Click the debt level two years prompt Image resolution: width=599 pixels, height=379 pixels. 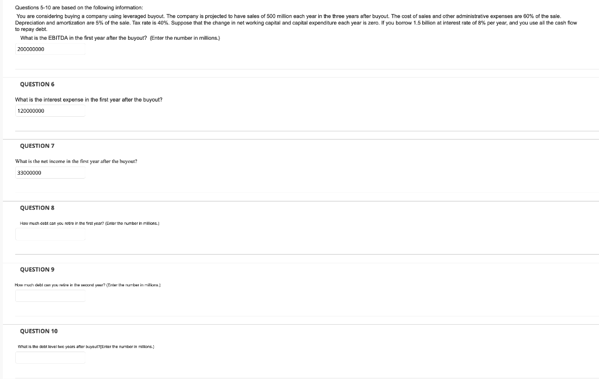[x=86, y=346]
